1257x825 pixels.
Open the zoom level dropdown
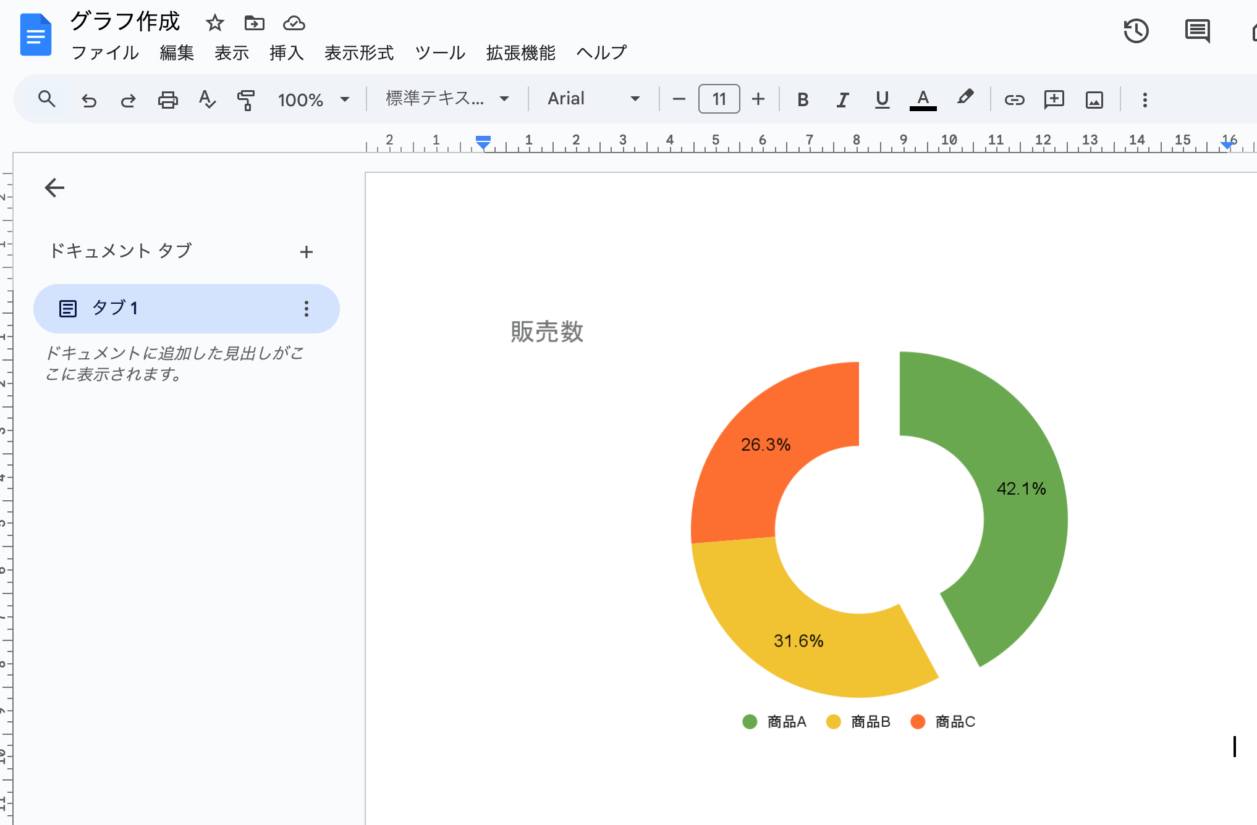[x=314, y=99]
